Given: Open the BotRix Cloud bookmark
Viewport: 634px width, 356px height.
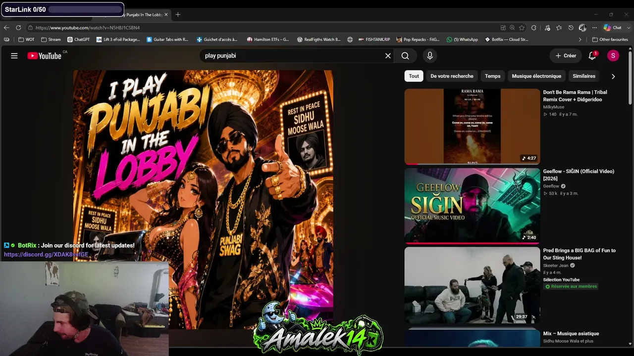Looking at the screenshot, I should tap(506, 40).
